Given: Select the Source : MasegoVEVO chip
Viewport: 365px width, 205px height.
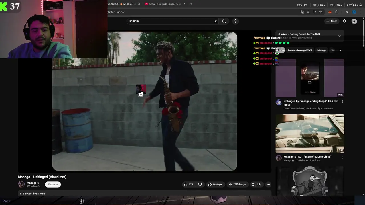Looking at the screenshot, I should (x=300, y=50).
